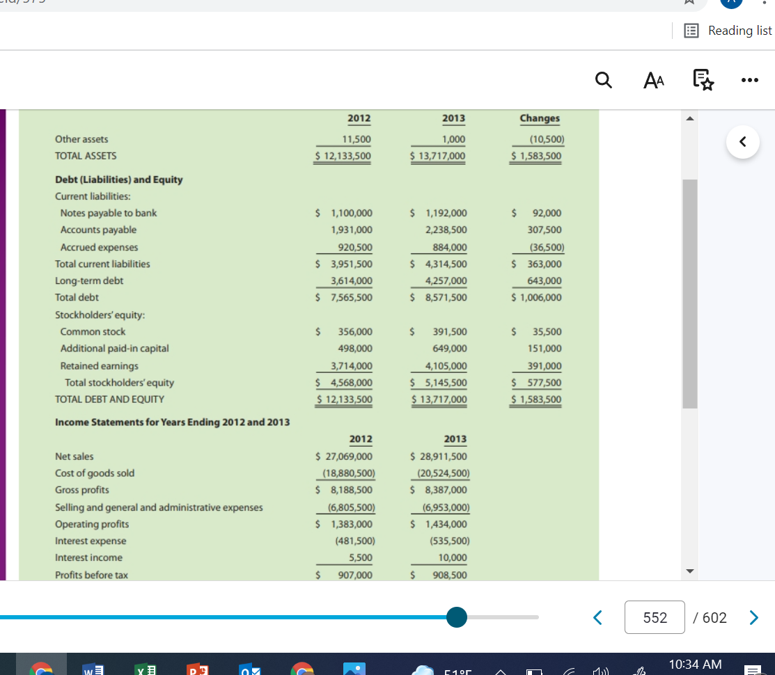Collapse the side panel using the chevron
This screenshot has width=775, height=675.
click(743, 141)
